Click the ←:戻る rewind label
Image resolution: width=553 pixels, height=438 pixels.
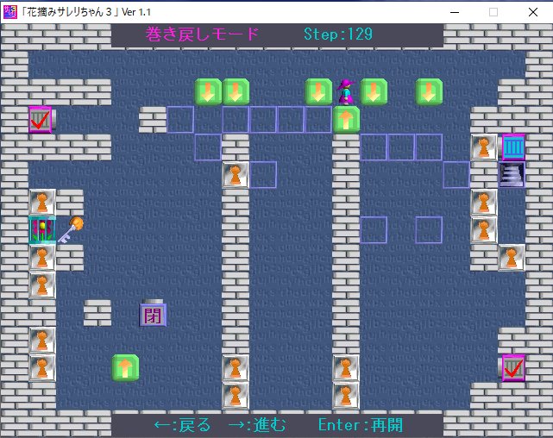pos(181,425)
